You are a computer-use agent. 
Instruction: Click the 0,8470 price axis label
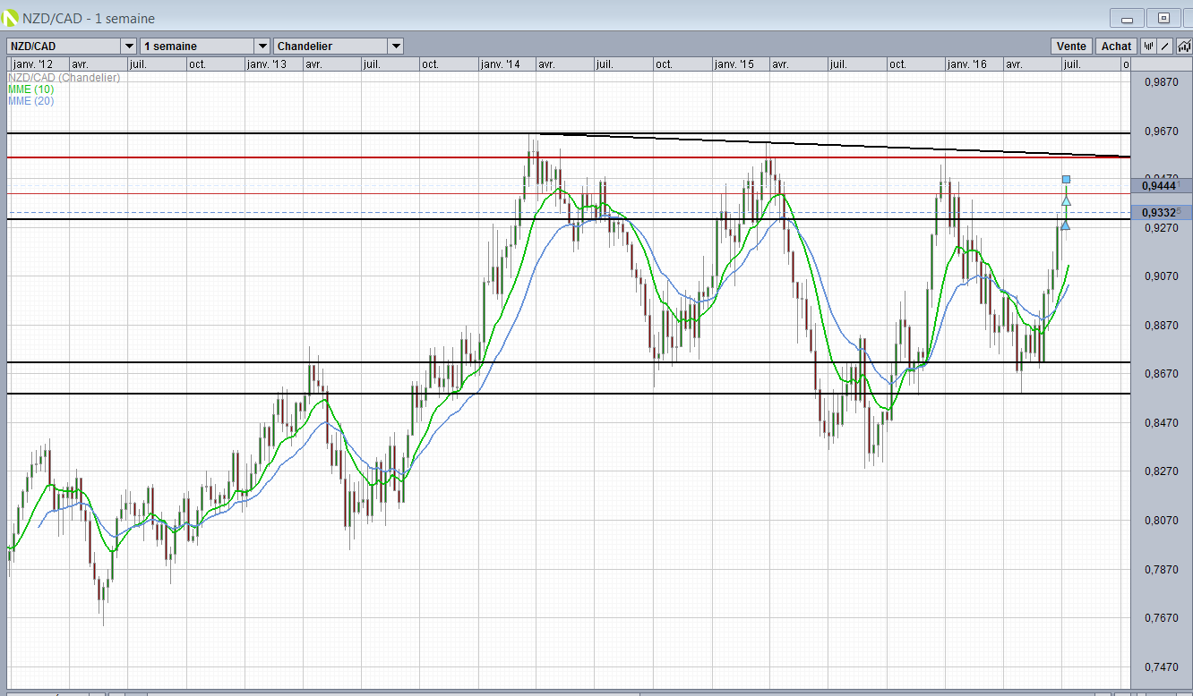(1161, 422)
